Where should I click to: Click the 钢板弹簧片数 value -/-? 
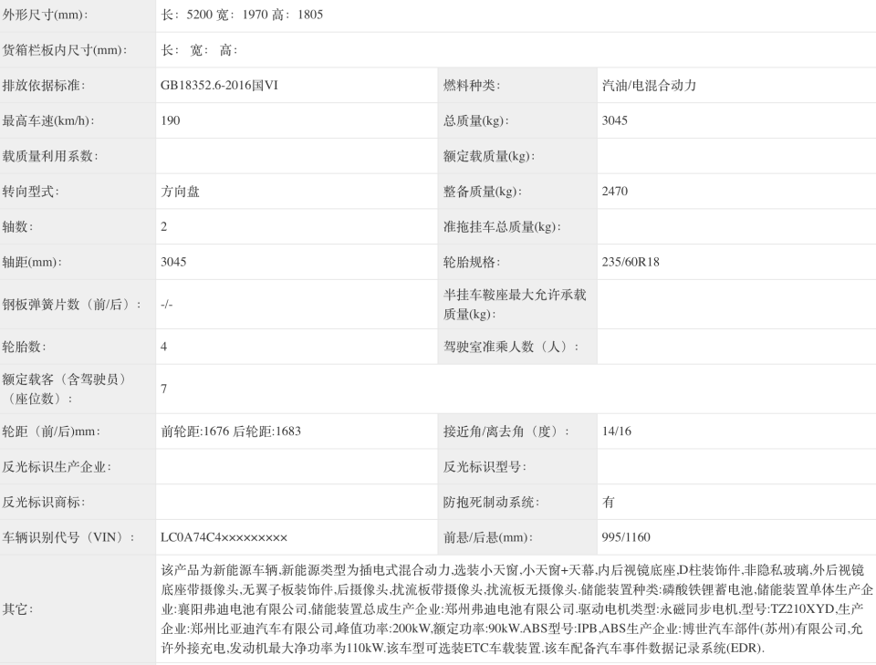click(x=169, y=303)
